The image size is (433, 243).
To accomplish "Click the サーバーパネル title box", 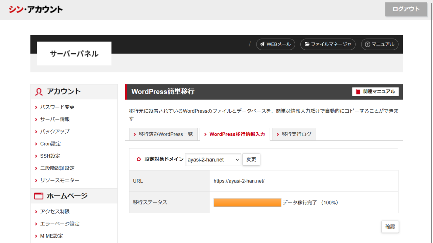I will pyautogui.click(x=74, y=53).
